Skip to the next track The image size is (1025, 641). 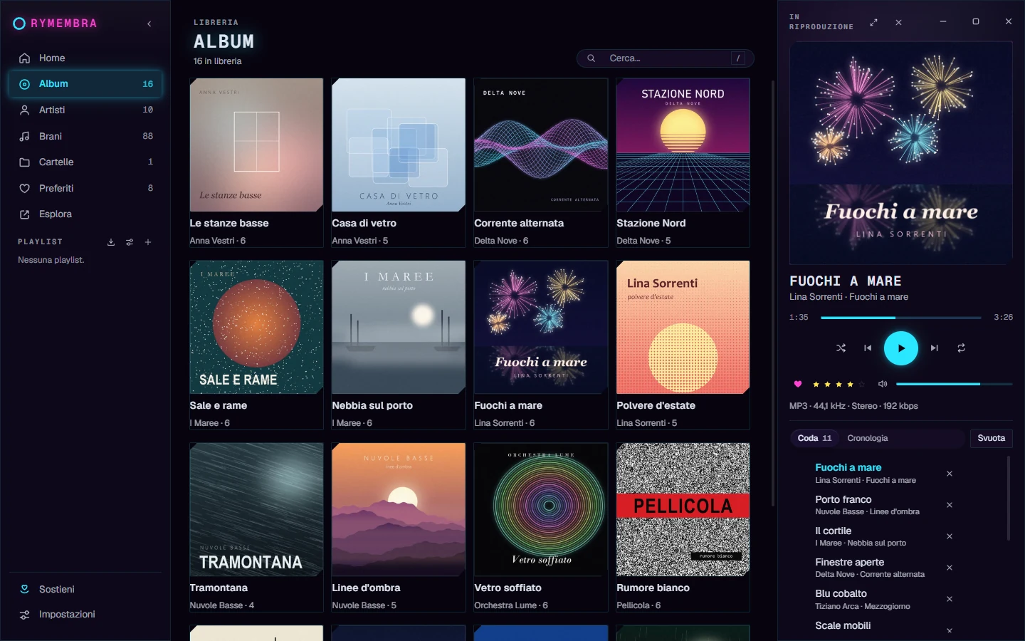click(935, 348)
